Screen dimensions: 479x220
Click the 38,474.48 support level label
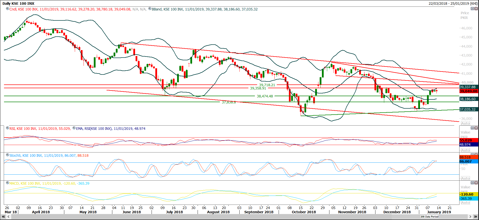tap(265, 96)
